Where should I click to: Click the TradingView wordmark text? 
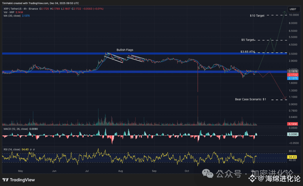click(22, 180)
